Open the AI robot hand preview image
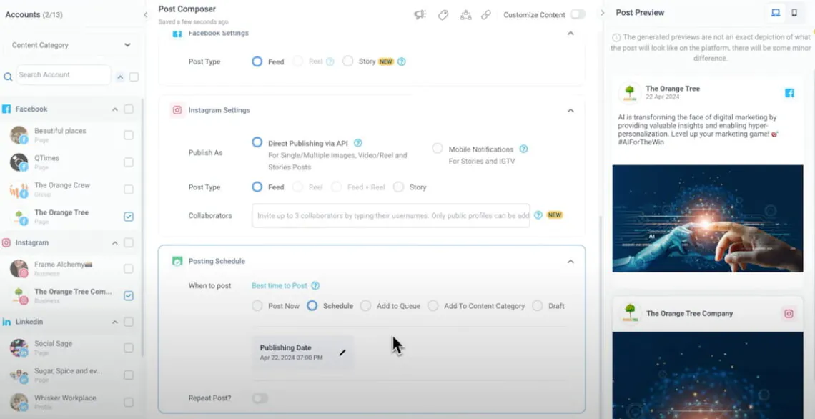815x419 pixels. pos(708,218)
